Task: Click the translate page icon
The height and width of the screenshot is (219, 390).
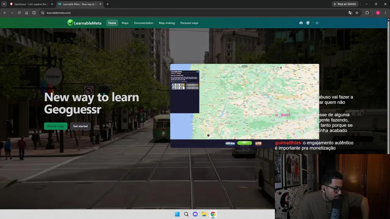Action: [350, 13]
